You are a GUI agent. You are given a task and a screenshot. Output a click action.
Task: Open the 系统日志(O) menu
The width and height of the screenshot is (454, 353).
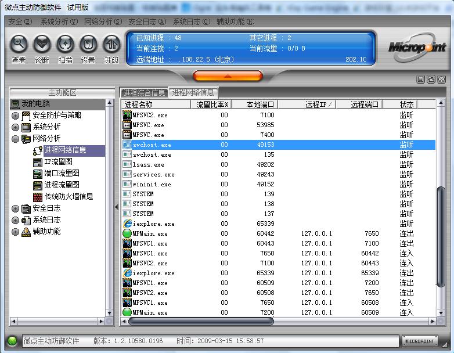pyautogui.click(x=192, y=21)
